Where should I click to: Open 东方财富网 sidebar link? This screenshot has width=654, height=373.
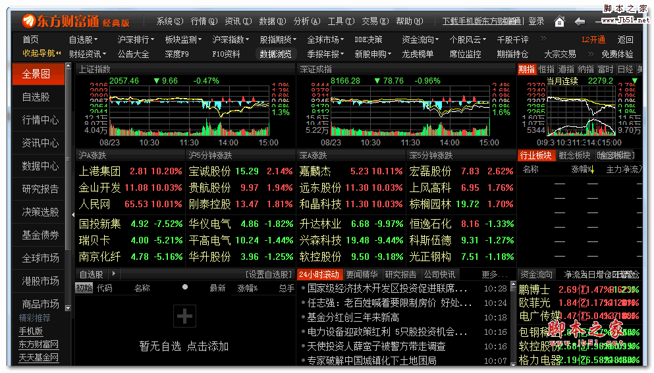pyautogui.click(x=39, y=345)
